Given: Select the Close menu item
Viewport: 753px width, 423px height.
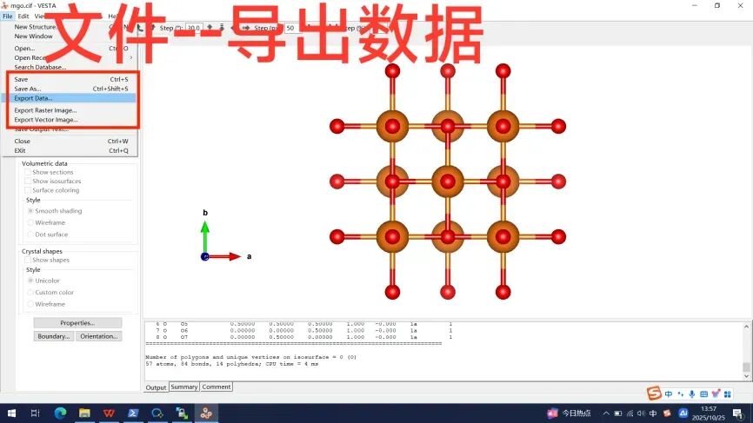Looking at the screenshot, I should click(70, 141).
